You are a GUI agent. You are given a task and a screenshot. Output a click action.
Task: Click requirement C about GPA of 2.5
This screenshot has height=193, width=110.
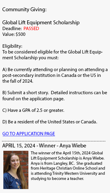pos(33,110)
